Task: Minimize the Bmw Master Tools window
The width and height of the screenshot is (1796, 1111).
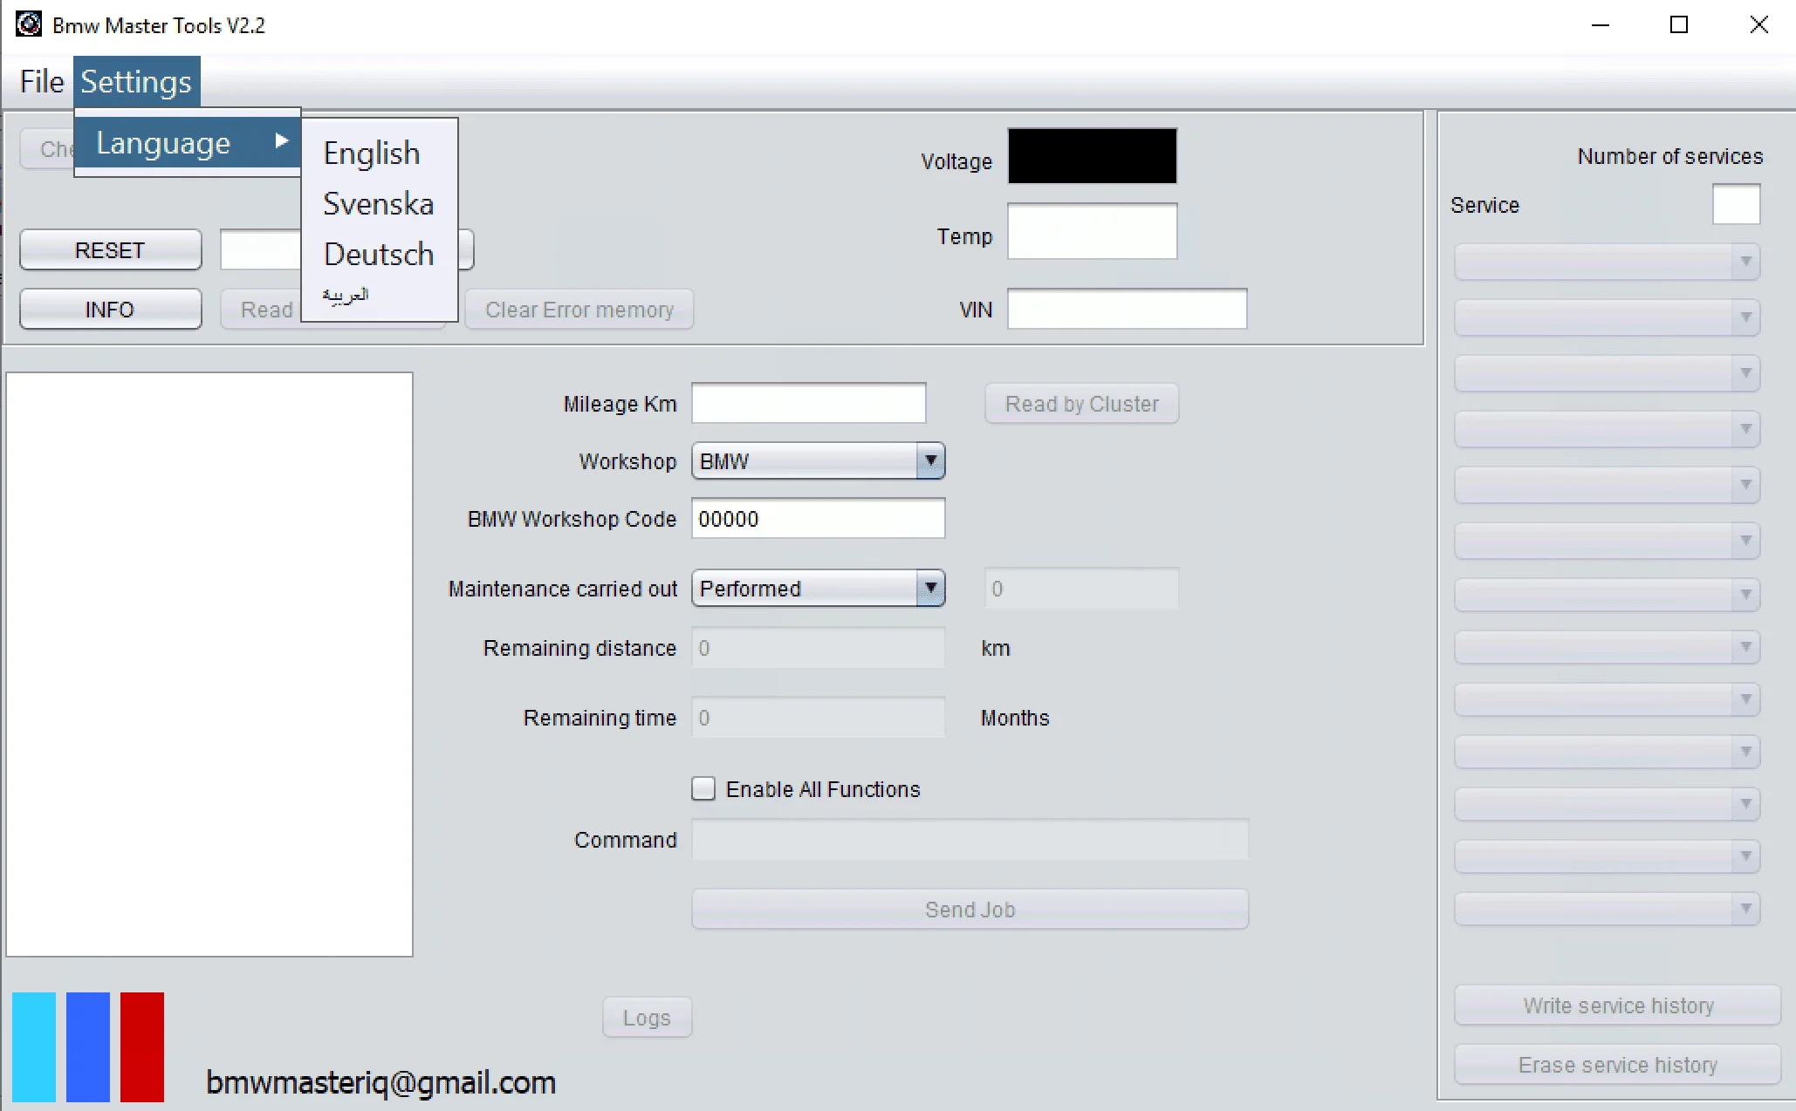Action: (x=1601, y=25)
